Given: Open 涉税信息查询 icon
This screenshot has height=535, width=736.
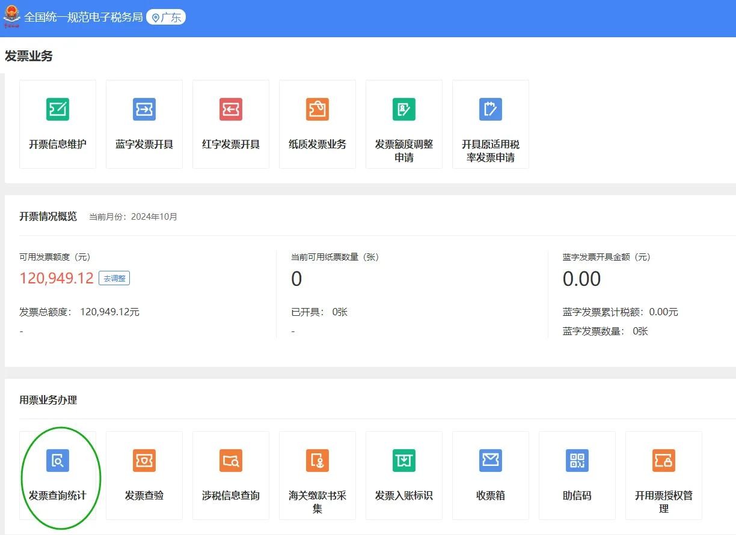Looking at the screenshot, I should click(231, 461).
